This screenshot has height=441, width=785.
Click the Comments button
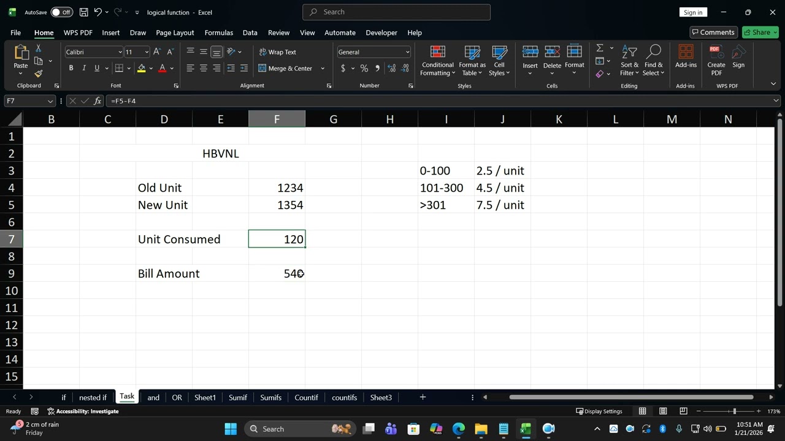pos(713,32)
